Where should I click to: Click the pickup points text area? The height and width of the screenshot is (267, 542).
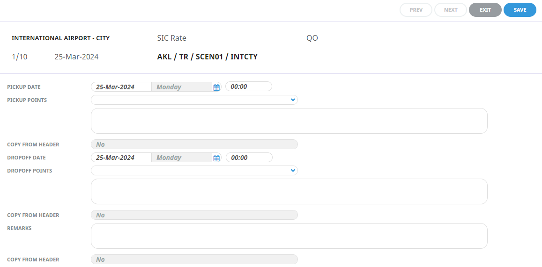(x=289, y=121)
